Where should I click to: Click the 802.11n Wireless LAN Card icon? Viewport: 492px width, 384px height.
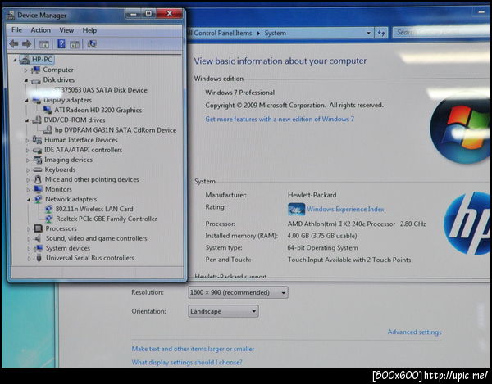tap(48, 209)
